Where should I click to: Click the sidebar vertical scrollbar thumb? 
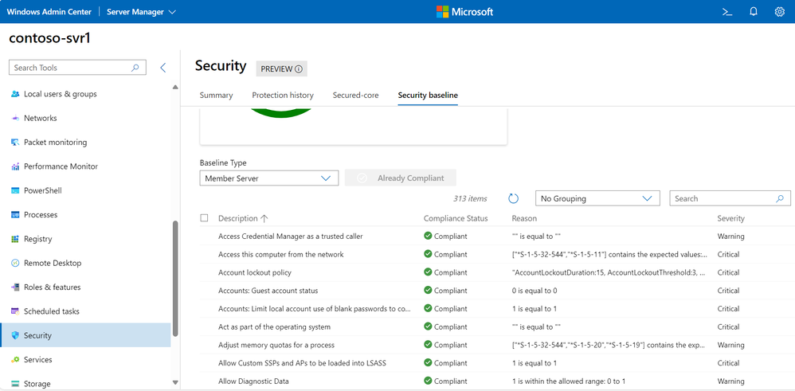click(175, 279)
